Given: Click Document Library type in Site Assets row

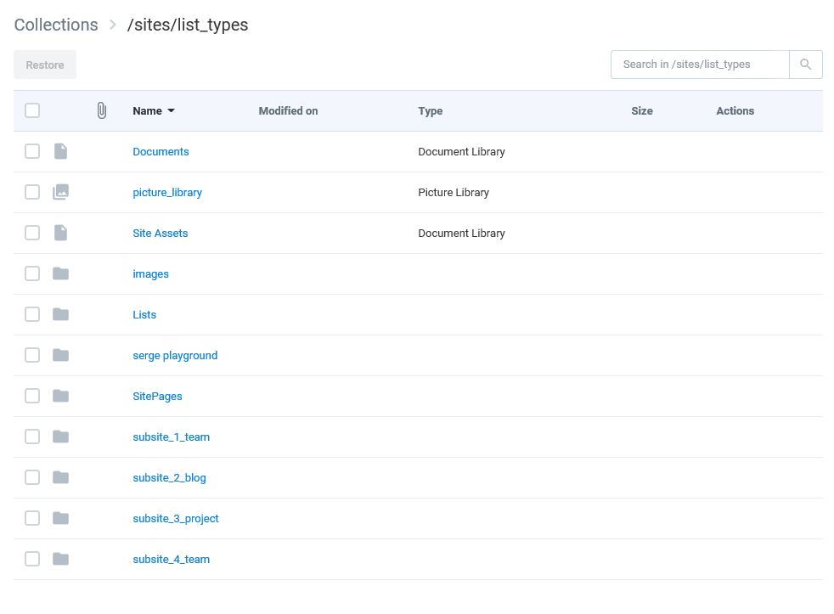Looking at the screenshot, I should (461, 233).
